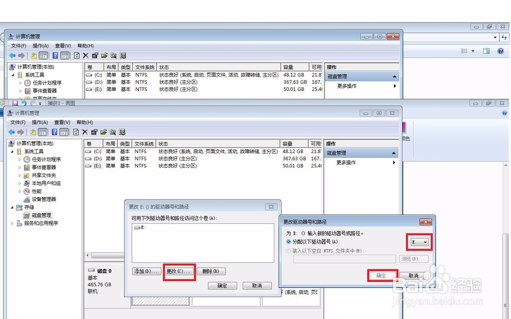Click E: entry in drive letter list box
The width and height of the screenshot is (511, 319).
140,228
